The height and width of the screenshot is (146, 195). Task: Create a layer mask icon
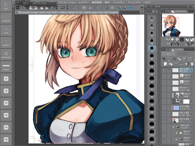(186, 64)
